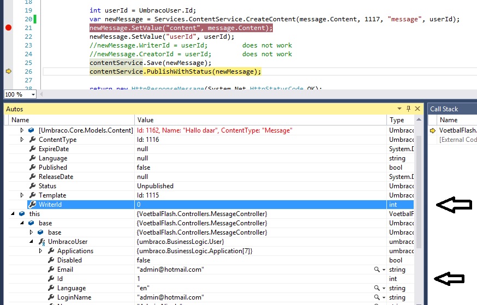Open visualizer dropdown arrow next to LoginName
This screenshot has width=477, height=305.
point(384,297)
